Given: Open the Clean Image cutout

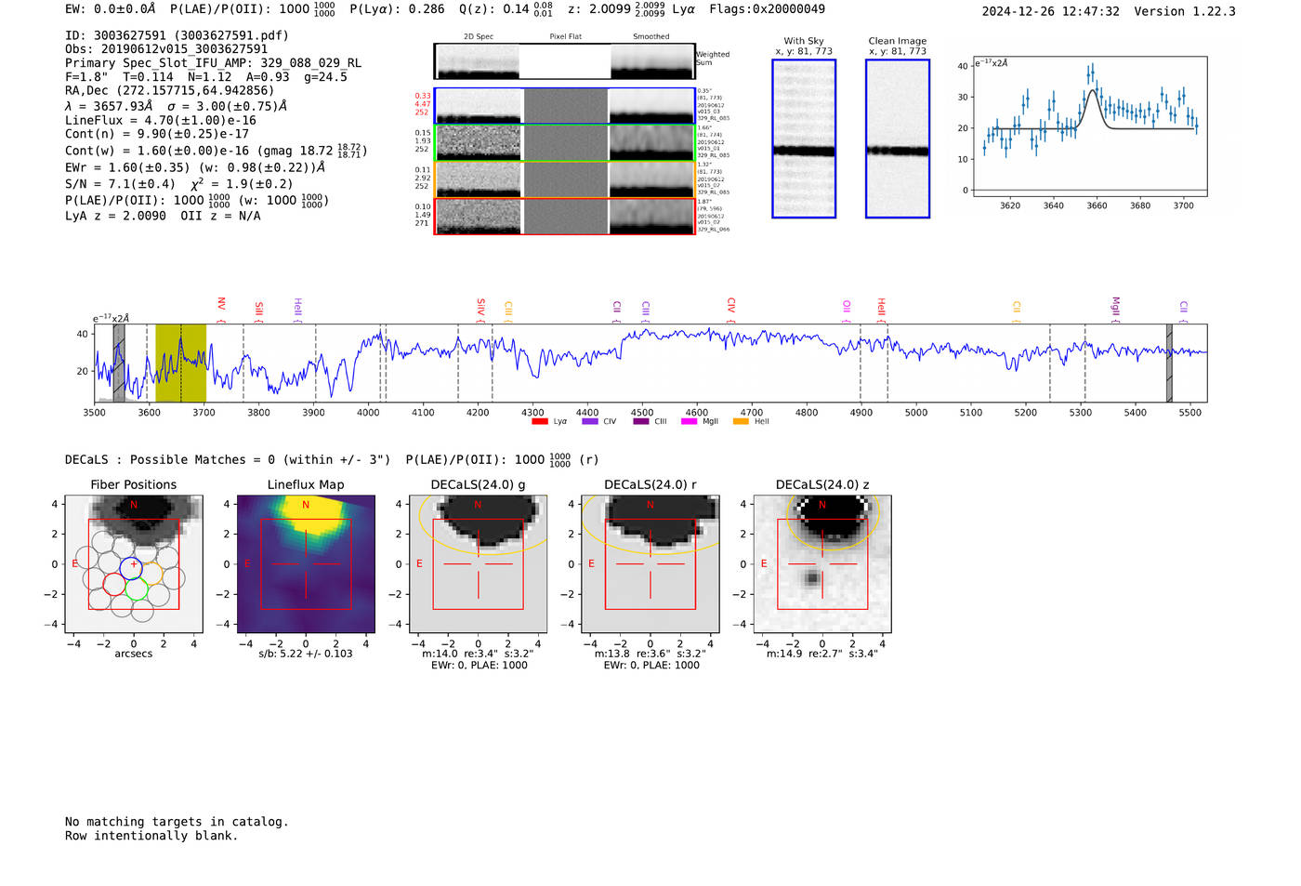Looking at the screenshot, I should [898, 139].
